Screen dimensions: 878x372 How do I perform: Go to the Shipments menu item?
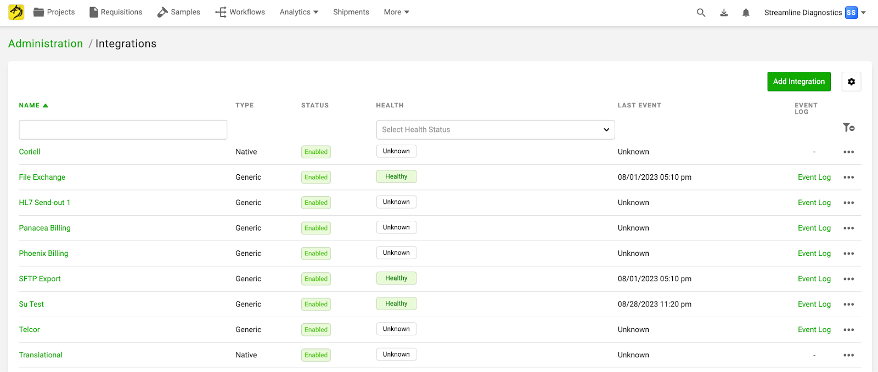point(351,12)
